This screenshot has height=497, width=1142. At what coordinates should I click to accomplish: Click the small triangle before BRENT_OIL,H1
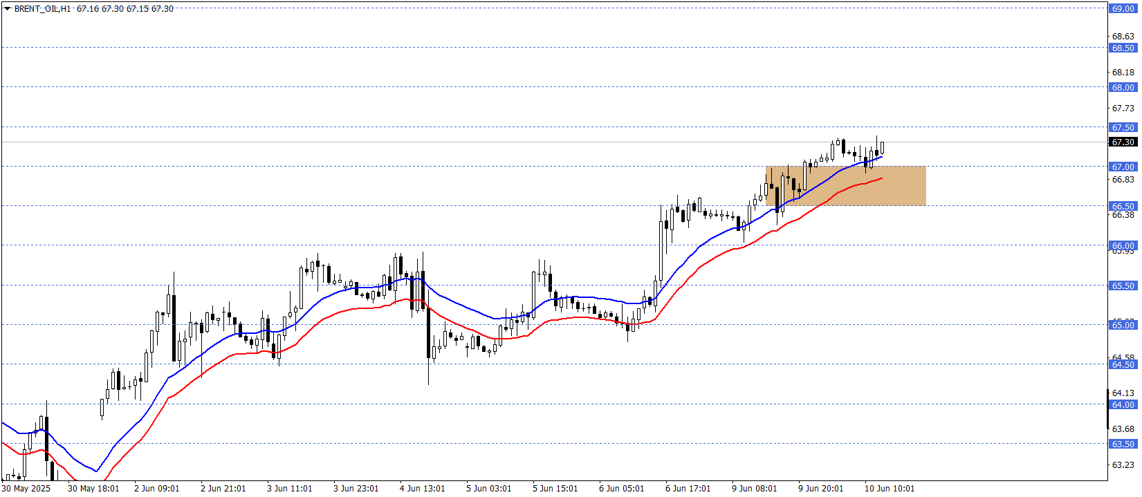pos(8,9)
